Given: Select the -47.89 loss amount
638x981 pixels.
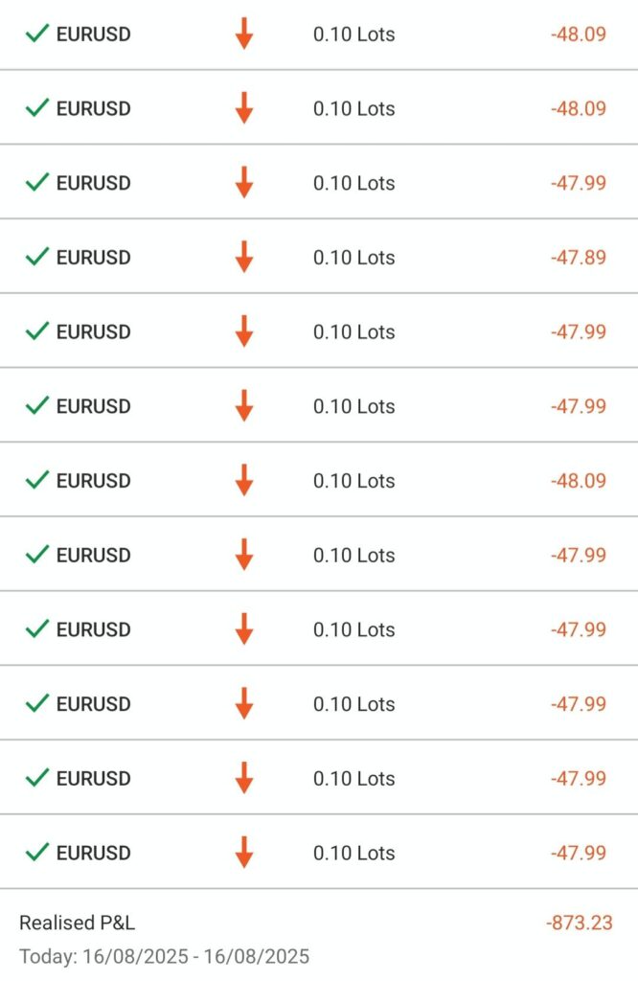Looking at the screenshot, I should coord(578,257).
